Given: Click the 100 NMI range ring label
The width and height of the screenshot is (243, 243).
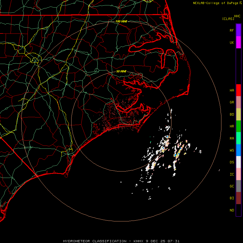Looking at the screenshot, I should click(121, 21).
